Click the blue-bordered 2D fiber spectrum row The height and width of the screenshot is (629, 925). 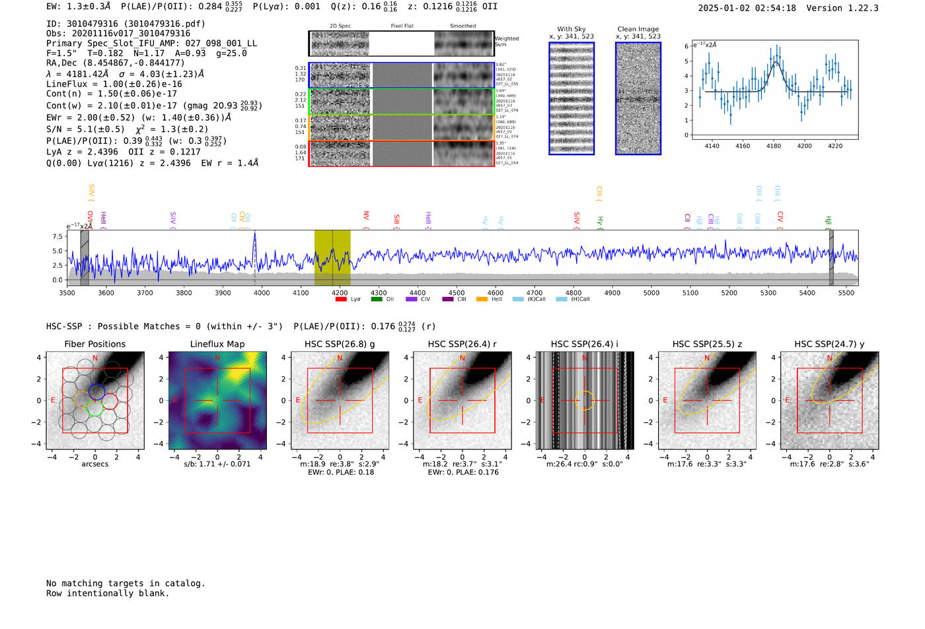point(401,75)
